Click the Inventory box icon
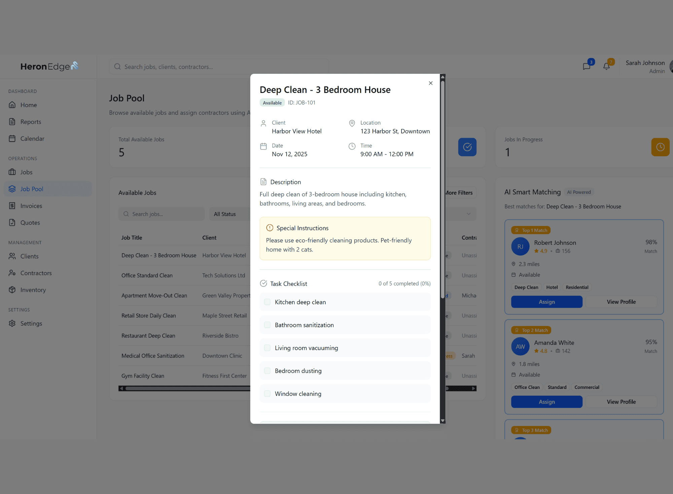 pos(12,290)
